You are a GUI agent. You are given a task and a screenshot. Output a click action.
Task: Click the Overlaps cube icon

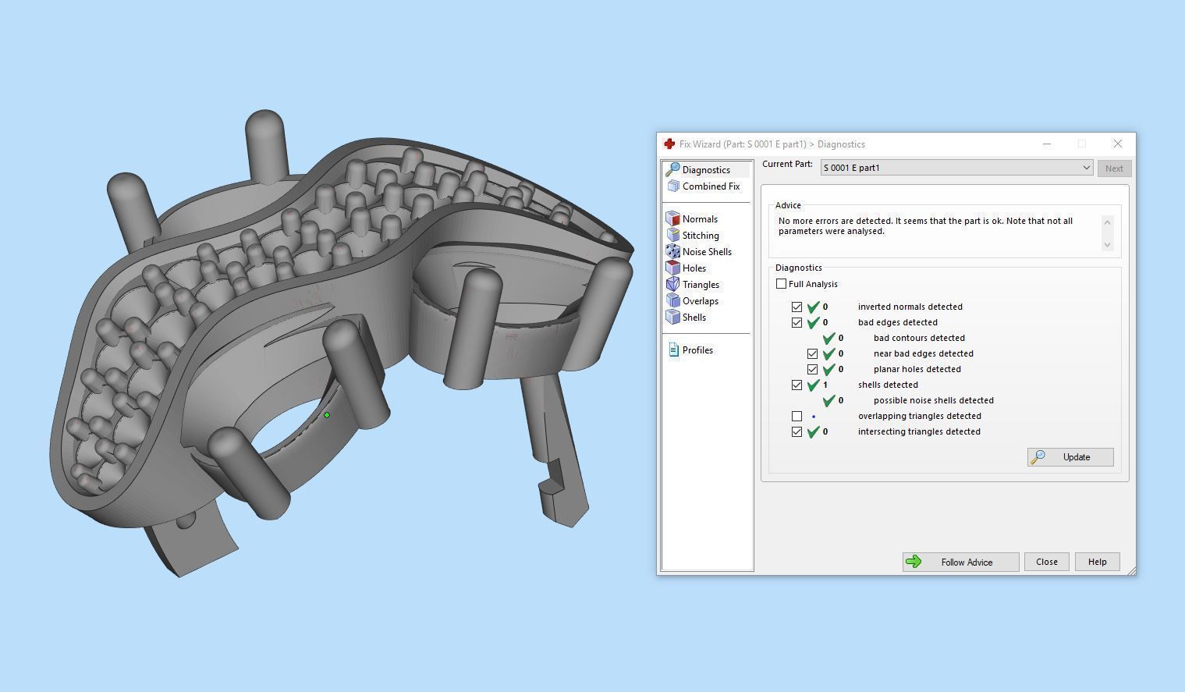pos(672,301)
